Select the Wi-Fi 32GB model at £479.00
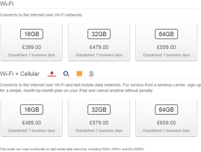 [99, 42]
